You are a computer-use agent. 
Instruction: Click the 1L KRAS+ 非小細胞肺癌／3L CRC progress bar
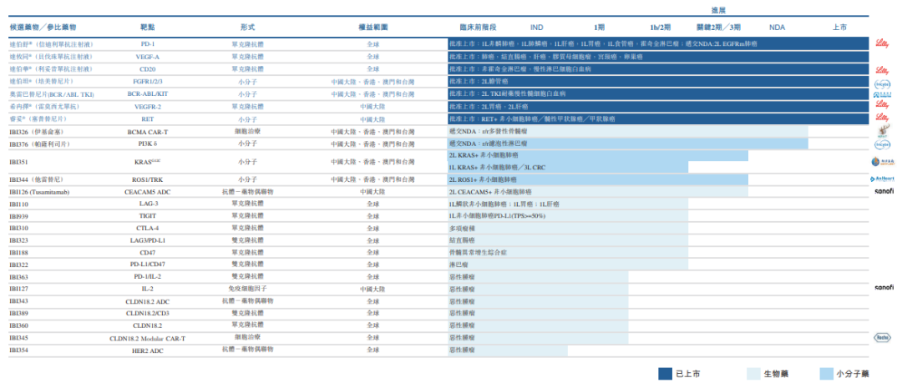pyautogui.click(x=568, y=168)
